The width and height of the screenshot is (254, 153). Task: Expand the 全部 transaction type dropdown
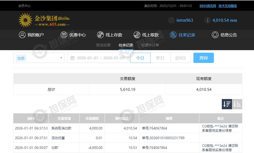61,58
